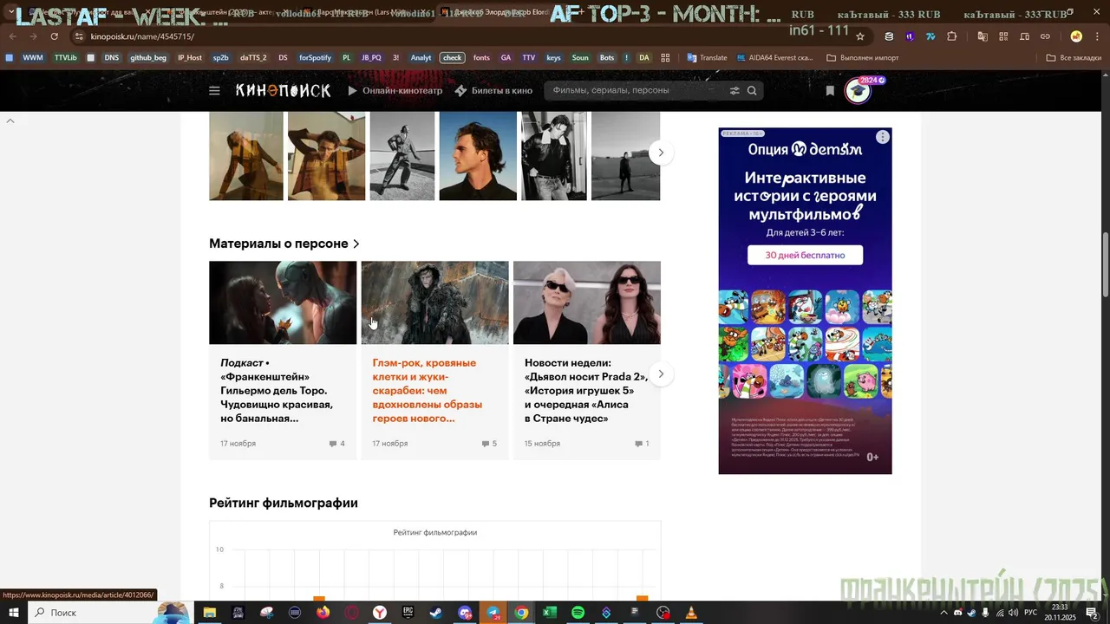
Task: Open the bookmarks icon in Kinopoisk header
Action: click(x=830, y=90)
